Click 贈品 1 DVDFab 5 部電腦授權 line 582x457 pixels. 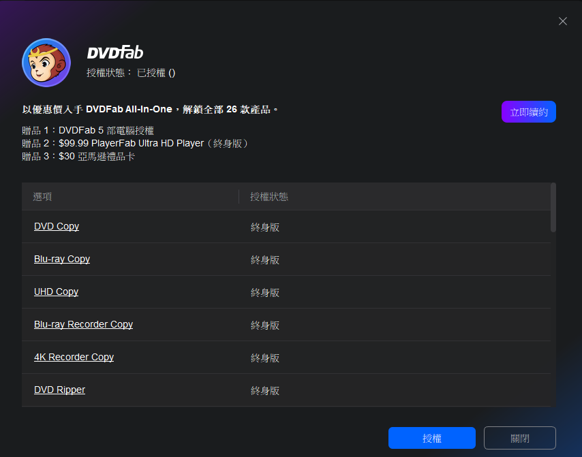point(88,131)
